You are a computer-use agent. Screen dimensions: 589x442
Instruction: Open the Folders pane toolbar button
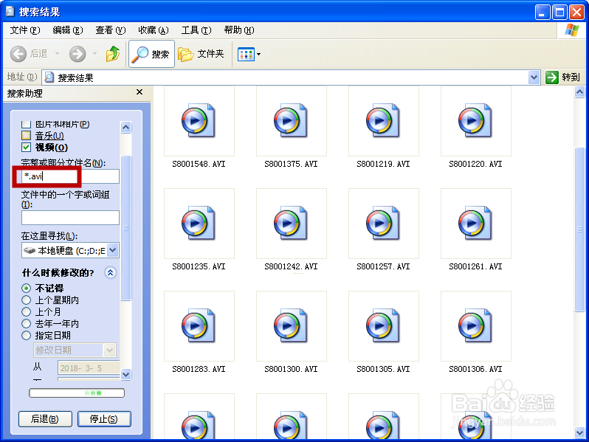[x=201, y=54]
